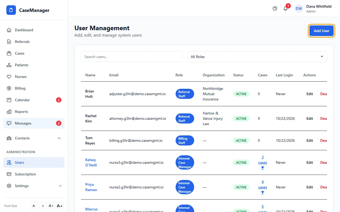Click the Dana Whitfield account name
This screenshot has width=340, height=212.
click(x=319, y=6)
